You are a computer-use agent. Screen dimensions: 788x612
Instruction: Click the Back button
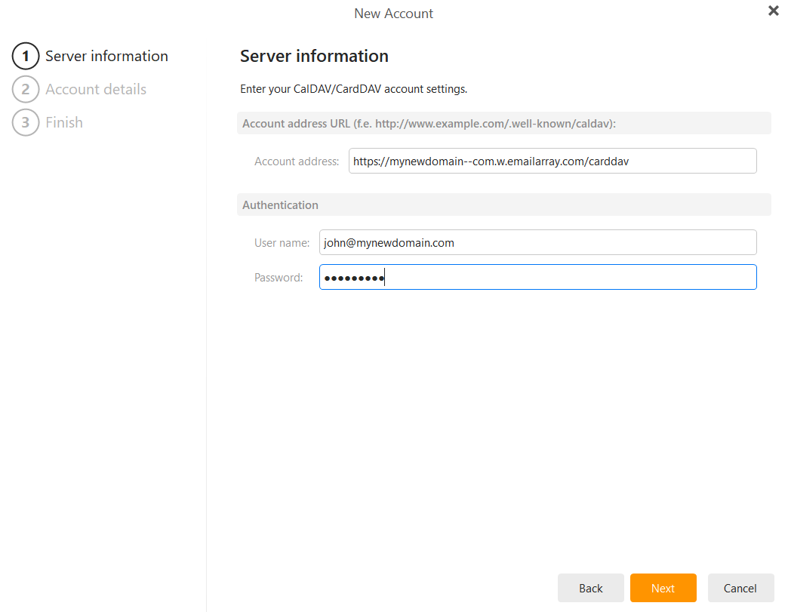[x=591, y=588]
